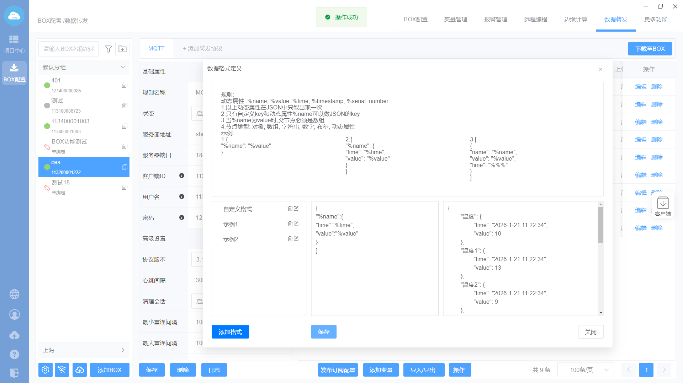The height and width of the screenshot is (383, 683).
Task: Open the 100条/页 page size dropdown
Action: tap(586, 370)
